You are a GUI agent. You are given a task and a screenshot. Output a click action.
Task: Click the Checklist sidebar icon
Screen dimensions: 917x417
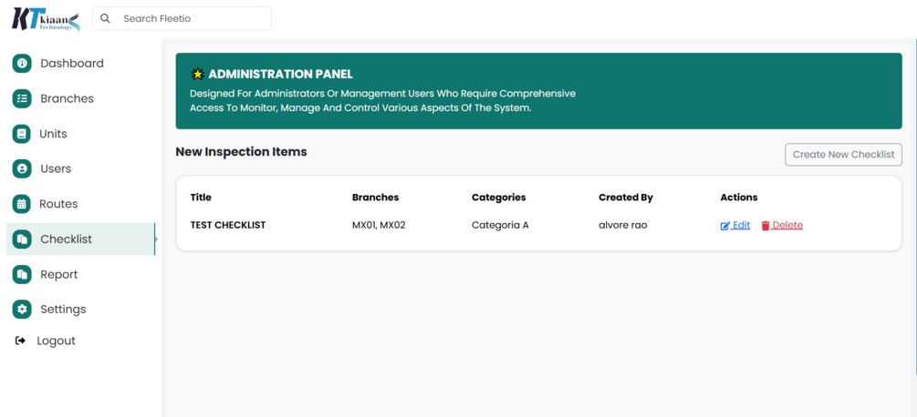pos(22,239)
